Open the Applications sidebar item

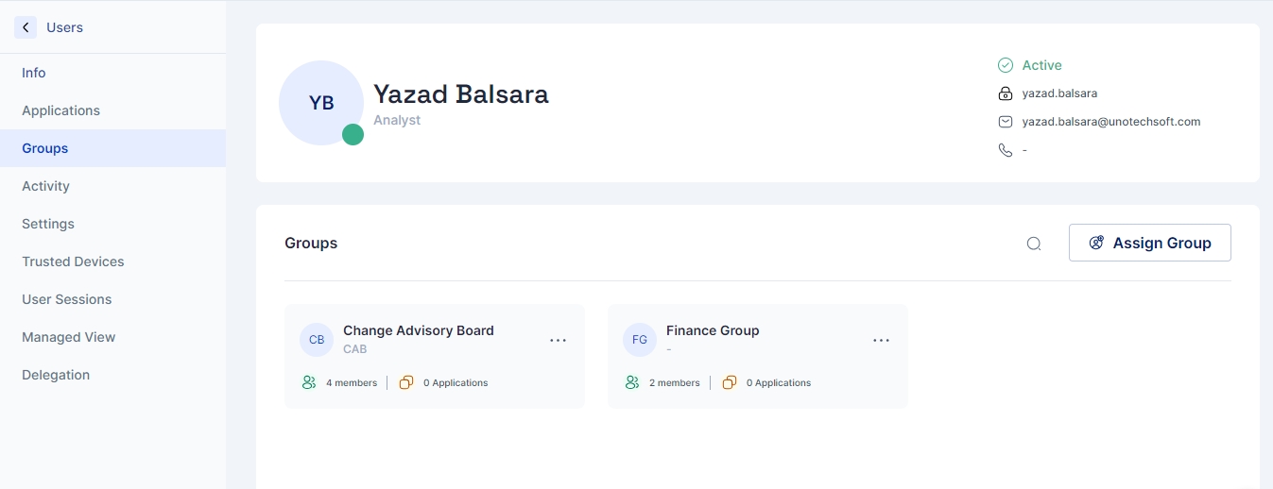click(60, 110)
